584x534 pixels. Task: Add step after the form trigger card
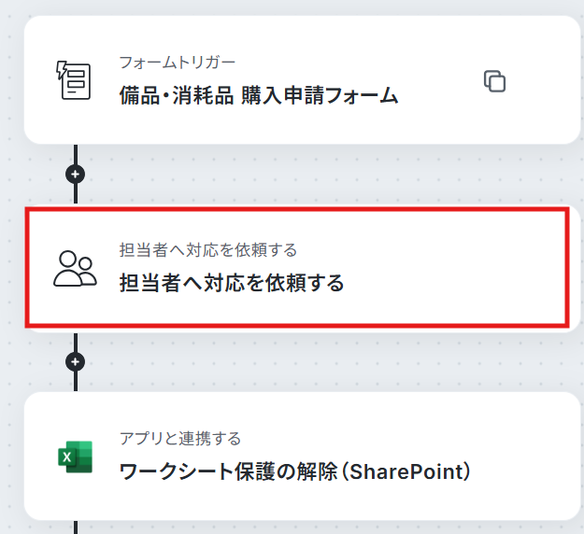point(76,174)
